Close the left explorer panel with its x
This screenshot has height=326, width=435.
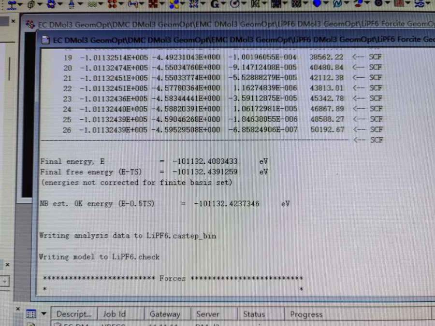click(13, 21)
